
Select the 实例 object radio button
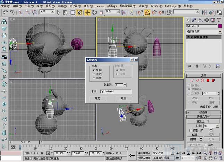94,74
